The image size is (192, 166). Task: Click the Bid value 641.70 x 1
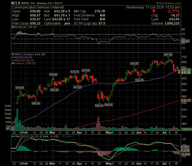(x=62, y=15)
